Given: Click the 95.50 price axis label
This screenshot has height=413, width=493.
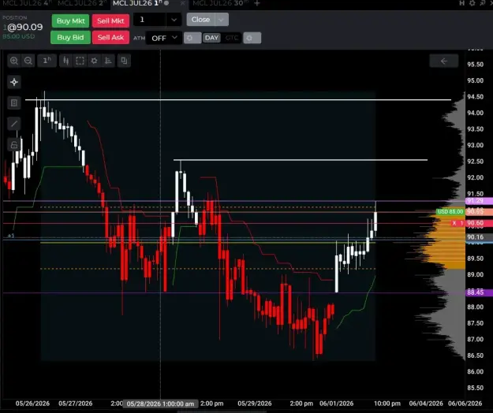Looking at the screenshot, I should pos(475,65).
